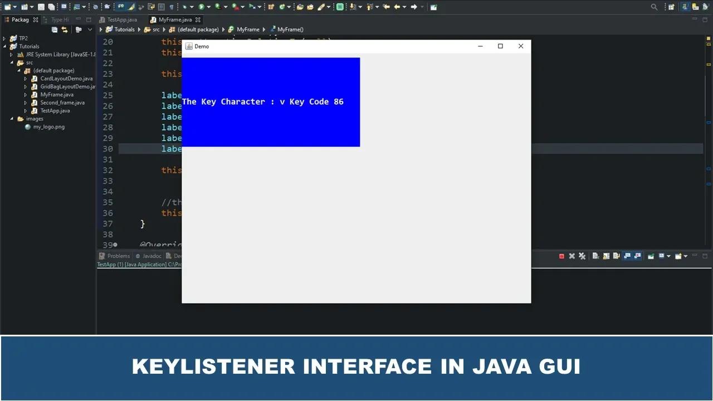Click Remove All Terminated Launches icon

tap(582, 256)
